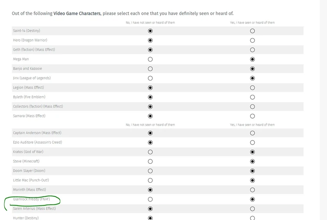Choose 'No' for Kratos (God of War)

pyautogui.click(x=150, y=152)
